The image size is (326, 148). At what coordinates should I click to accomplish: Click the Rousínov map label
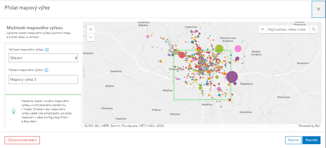tap(303, 63)
